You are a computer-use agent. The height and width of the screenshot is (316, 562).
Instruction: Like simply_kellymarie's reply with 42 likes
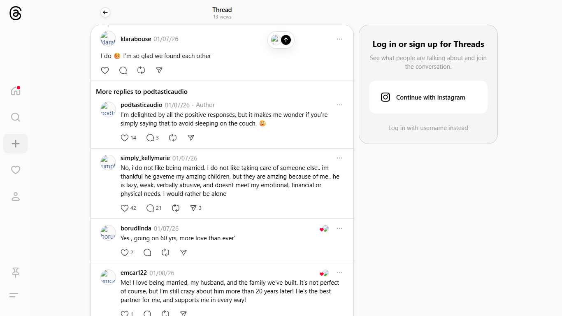pyautogui.click(x=125, y=208)
